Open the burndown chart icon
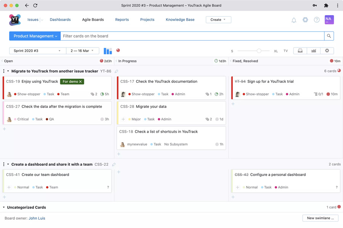Image resolution: width=343 pixels, height=228 pixels. tap(314, 51)
